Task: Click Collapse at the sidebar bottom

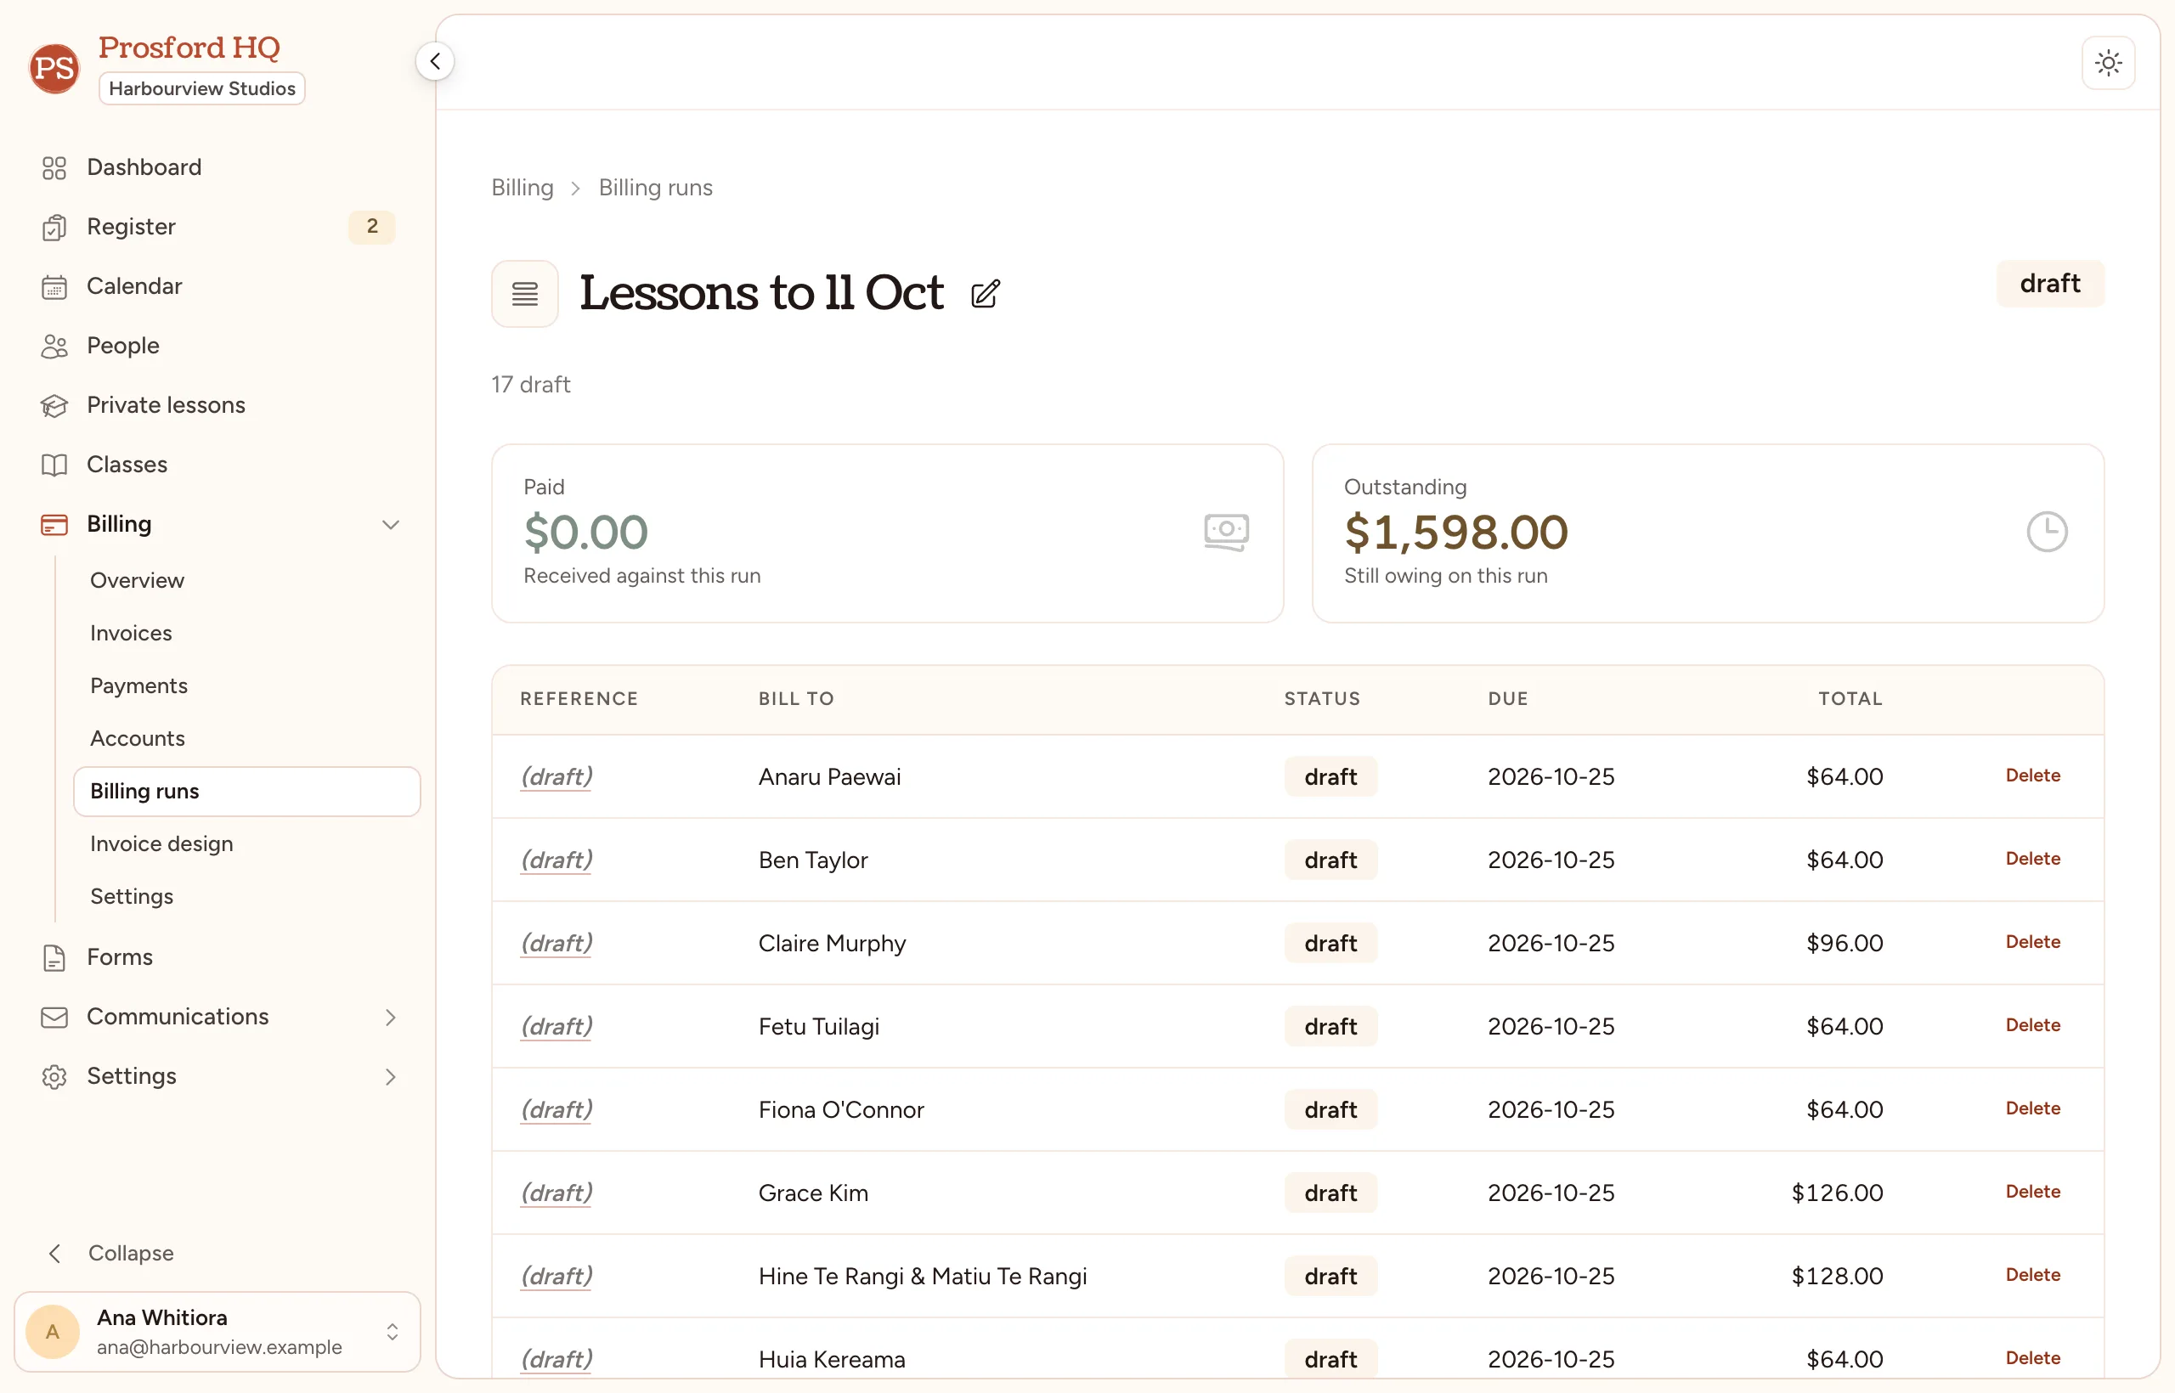Action: [110, 1253]
